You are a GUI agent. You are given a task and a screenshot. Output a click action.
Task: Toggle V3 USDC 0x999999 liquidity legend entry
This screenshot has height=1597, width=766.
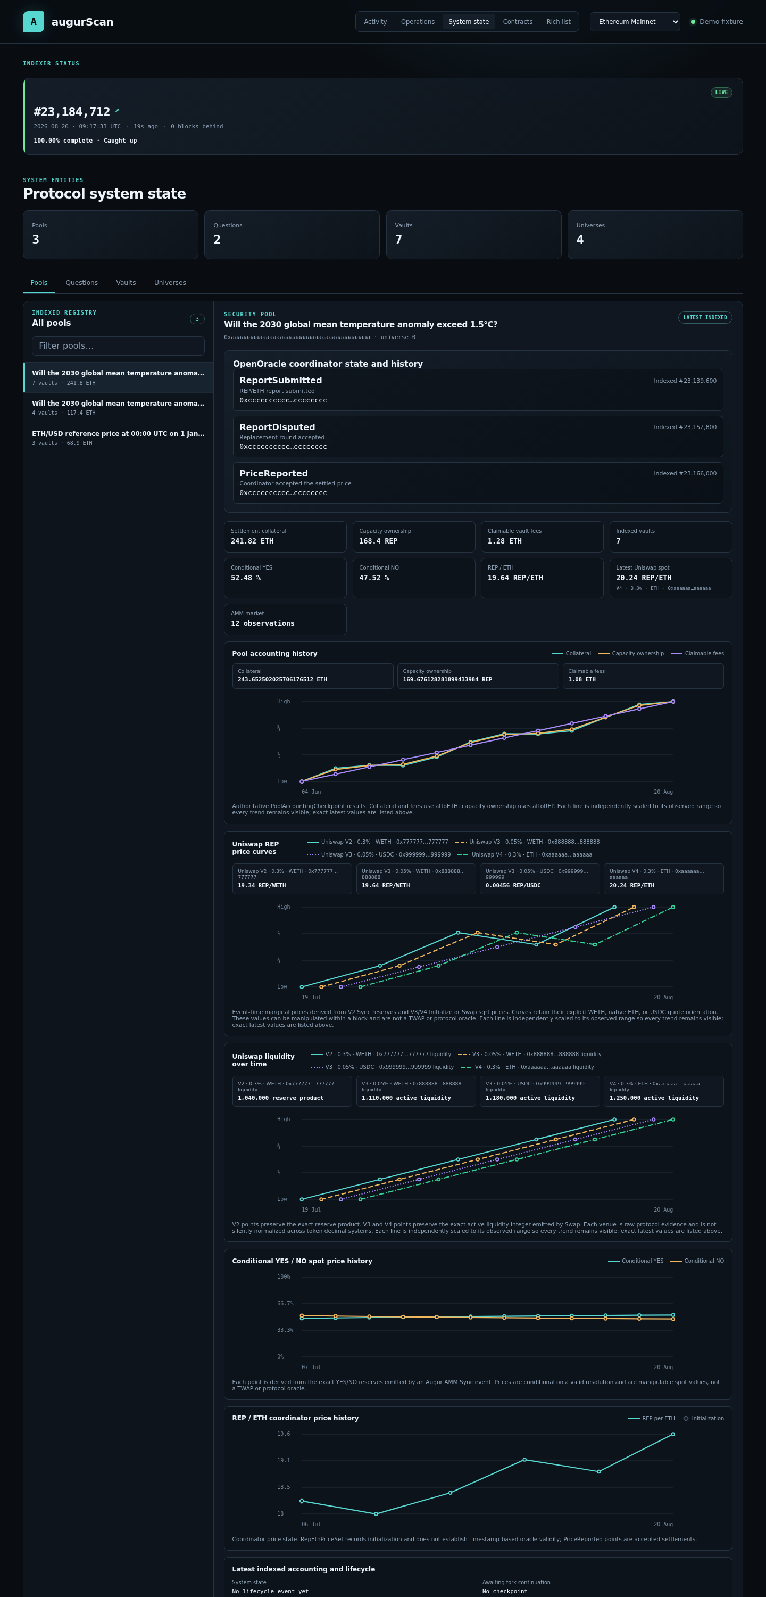pos(382,1067)
